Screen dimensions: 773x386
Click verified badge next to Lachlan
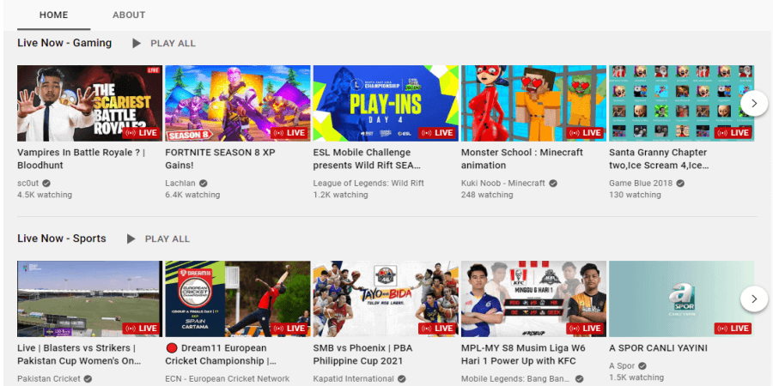click(203, 184)
